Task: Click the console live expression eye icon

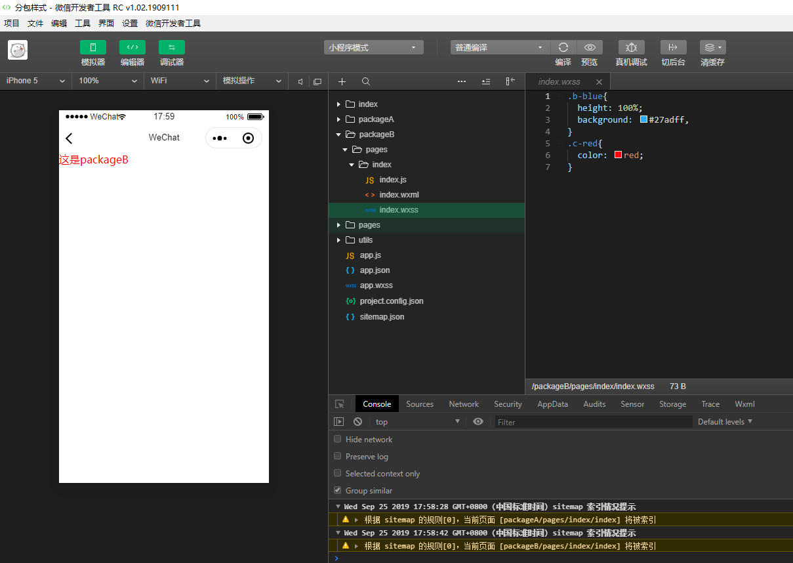Action: click(478, 422)
